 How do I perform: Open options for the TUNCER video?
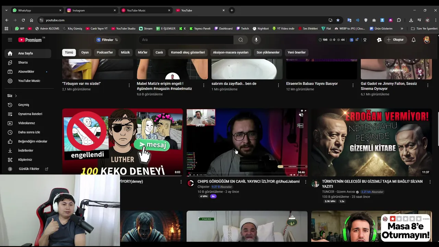point(430,182)
